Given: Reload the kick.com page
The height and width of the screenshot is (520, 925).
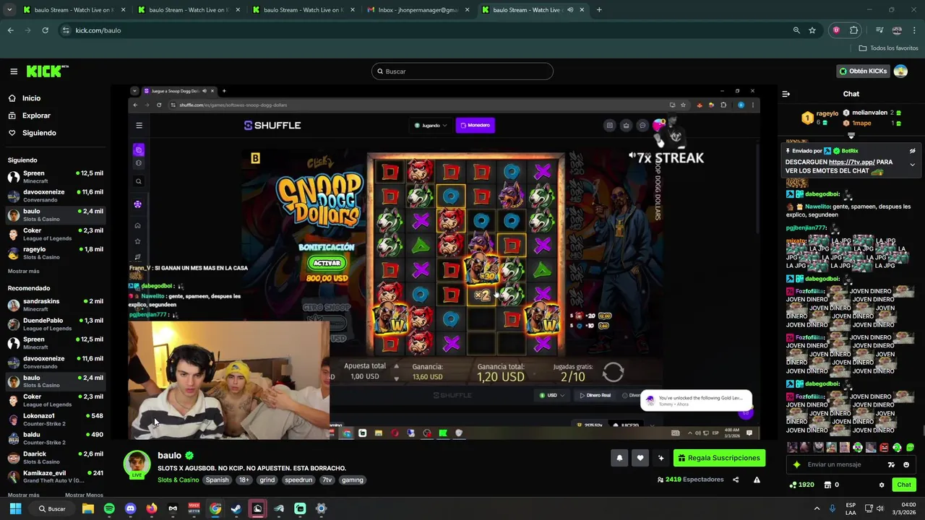Looking at the screenshot, I should [45, 30].
